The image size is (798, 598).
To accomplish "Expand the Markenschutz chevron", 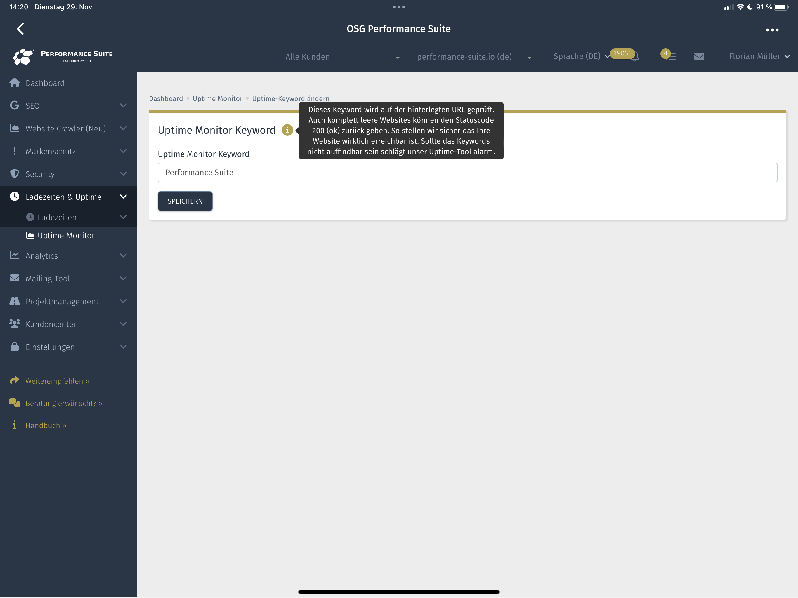I will click(123, 151).
